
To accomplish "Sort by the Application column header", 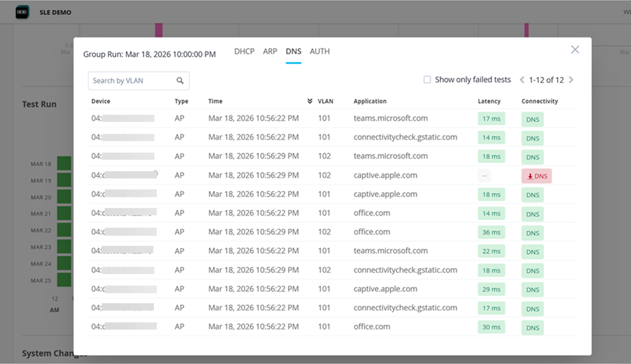I will pyautogui.click(x=370, y=101).
